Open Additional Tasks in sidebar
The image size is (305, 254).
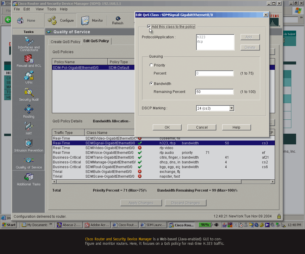(x=29, y=179)
